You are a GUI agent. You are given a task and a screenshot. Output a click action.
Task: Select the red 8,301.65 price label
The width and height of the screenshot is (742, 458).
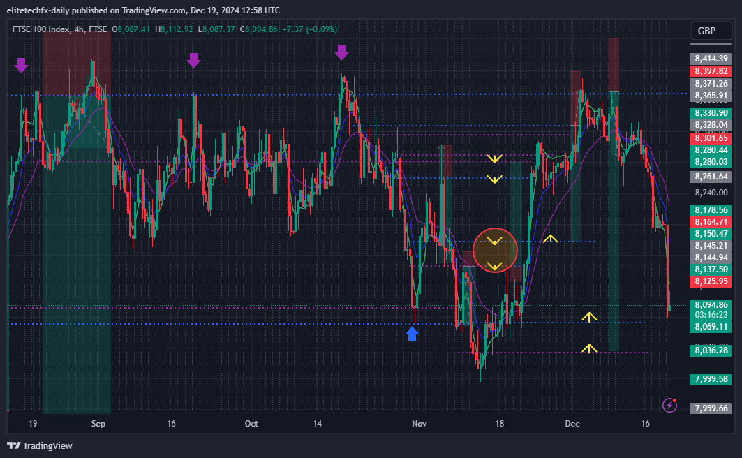(x=711, y=138)
